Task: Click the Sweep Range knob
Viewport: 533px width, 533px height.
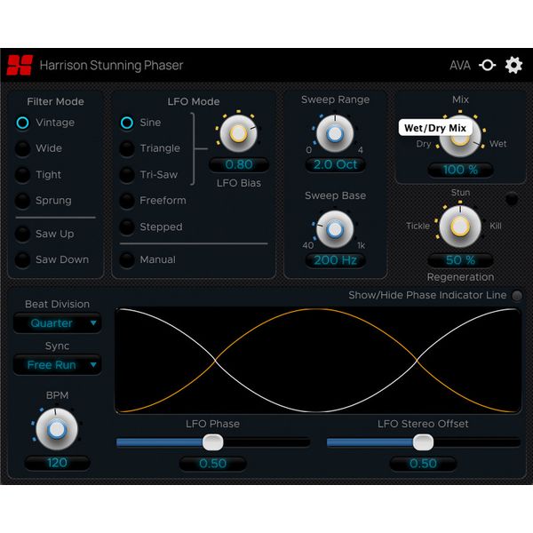Action: point(335,134)
